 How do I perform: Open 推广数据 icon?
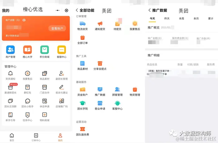click(100, 89)
